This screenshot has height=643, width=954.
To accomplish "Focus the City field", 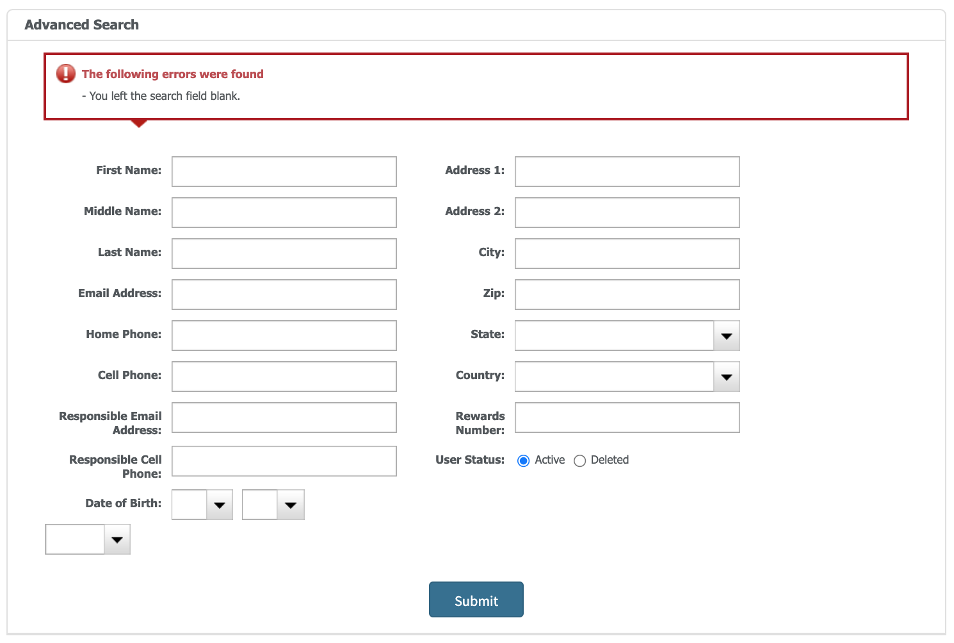I will (x=627, y=254).
